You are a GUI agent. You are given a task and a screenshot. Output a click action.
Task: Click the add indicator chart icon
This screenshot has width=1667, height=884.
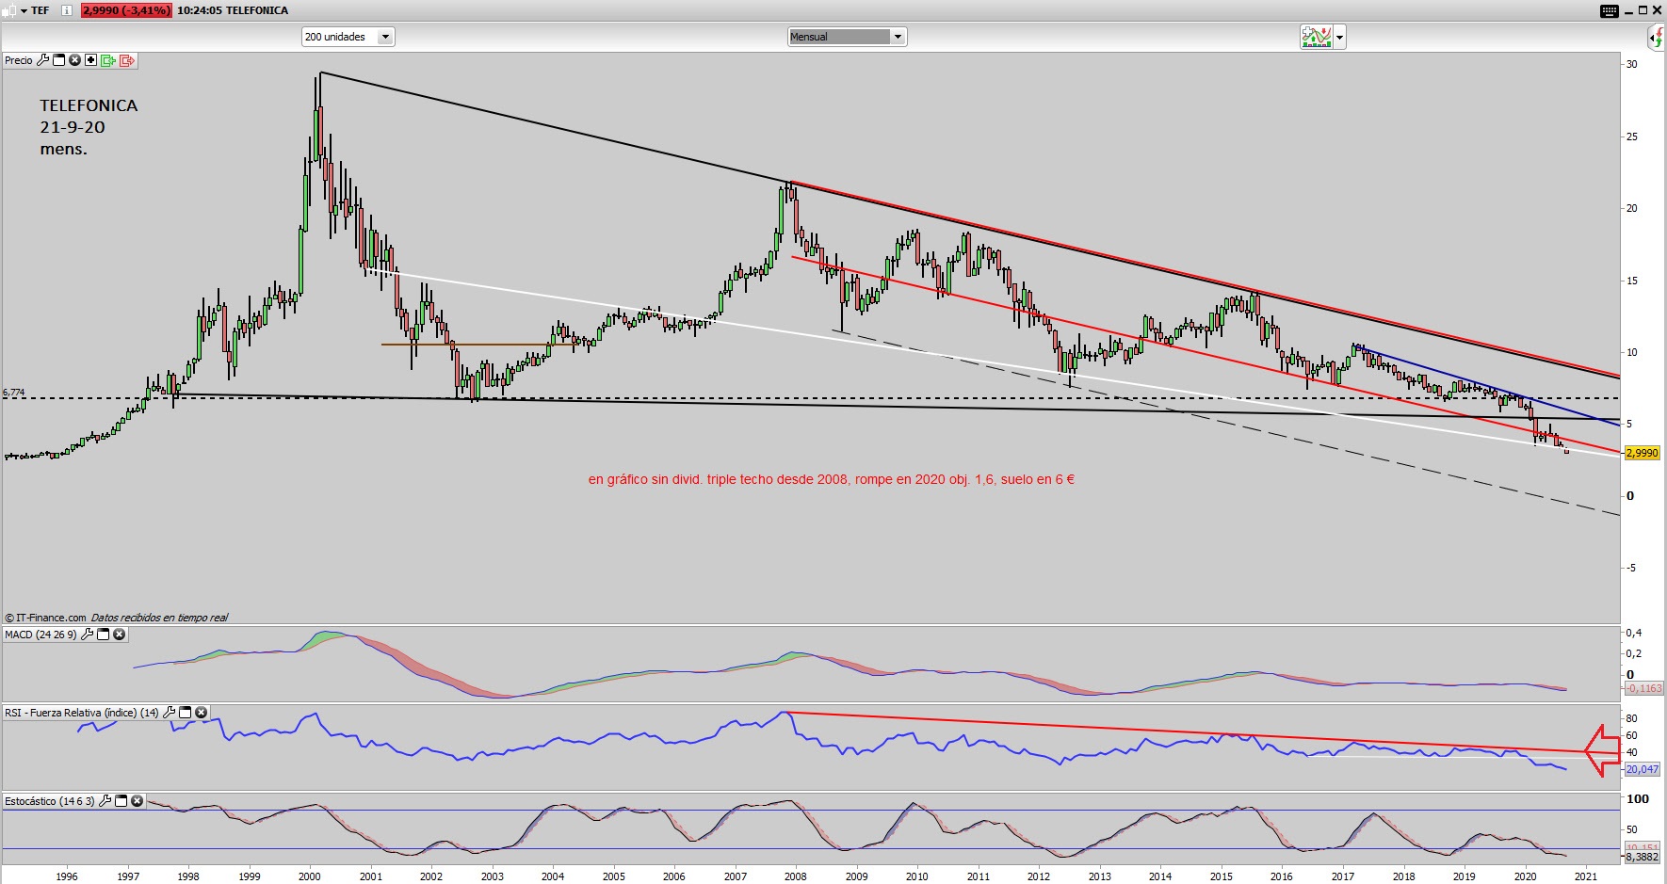(x=1316, y=37)
